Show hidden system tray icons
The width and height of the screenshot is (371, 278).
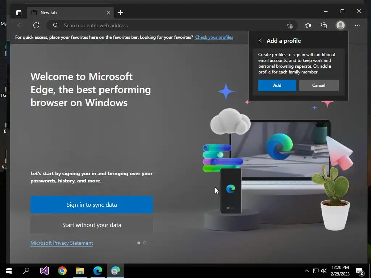307,271
